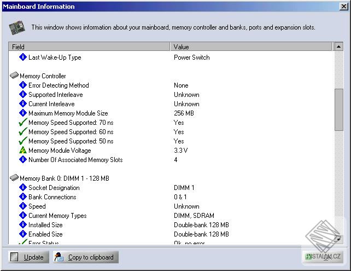Click the info icon beside Socket Designation
Screen dimensions: 351x271
click(23, 187)
